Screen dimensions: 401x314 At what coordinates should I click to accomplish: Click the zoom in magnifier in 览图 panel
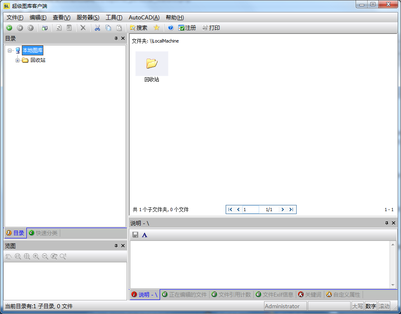(36, 257)
